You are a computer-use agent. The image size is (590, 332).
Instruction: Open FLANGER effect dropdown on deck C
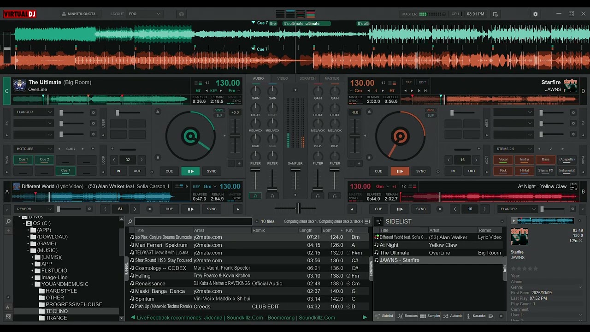[x=34, y=112]
